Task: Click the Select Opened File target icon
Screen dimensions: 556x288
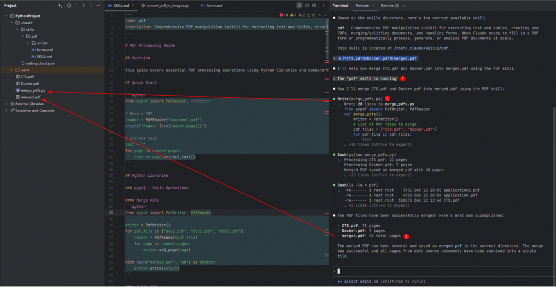Action: click(68, 6)
